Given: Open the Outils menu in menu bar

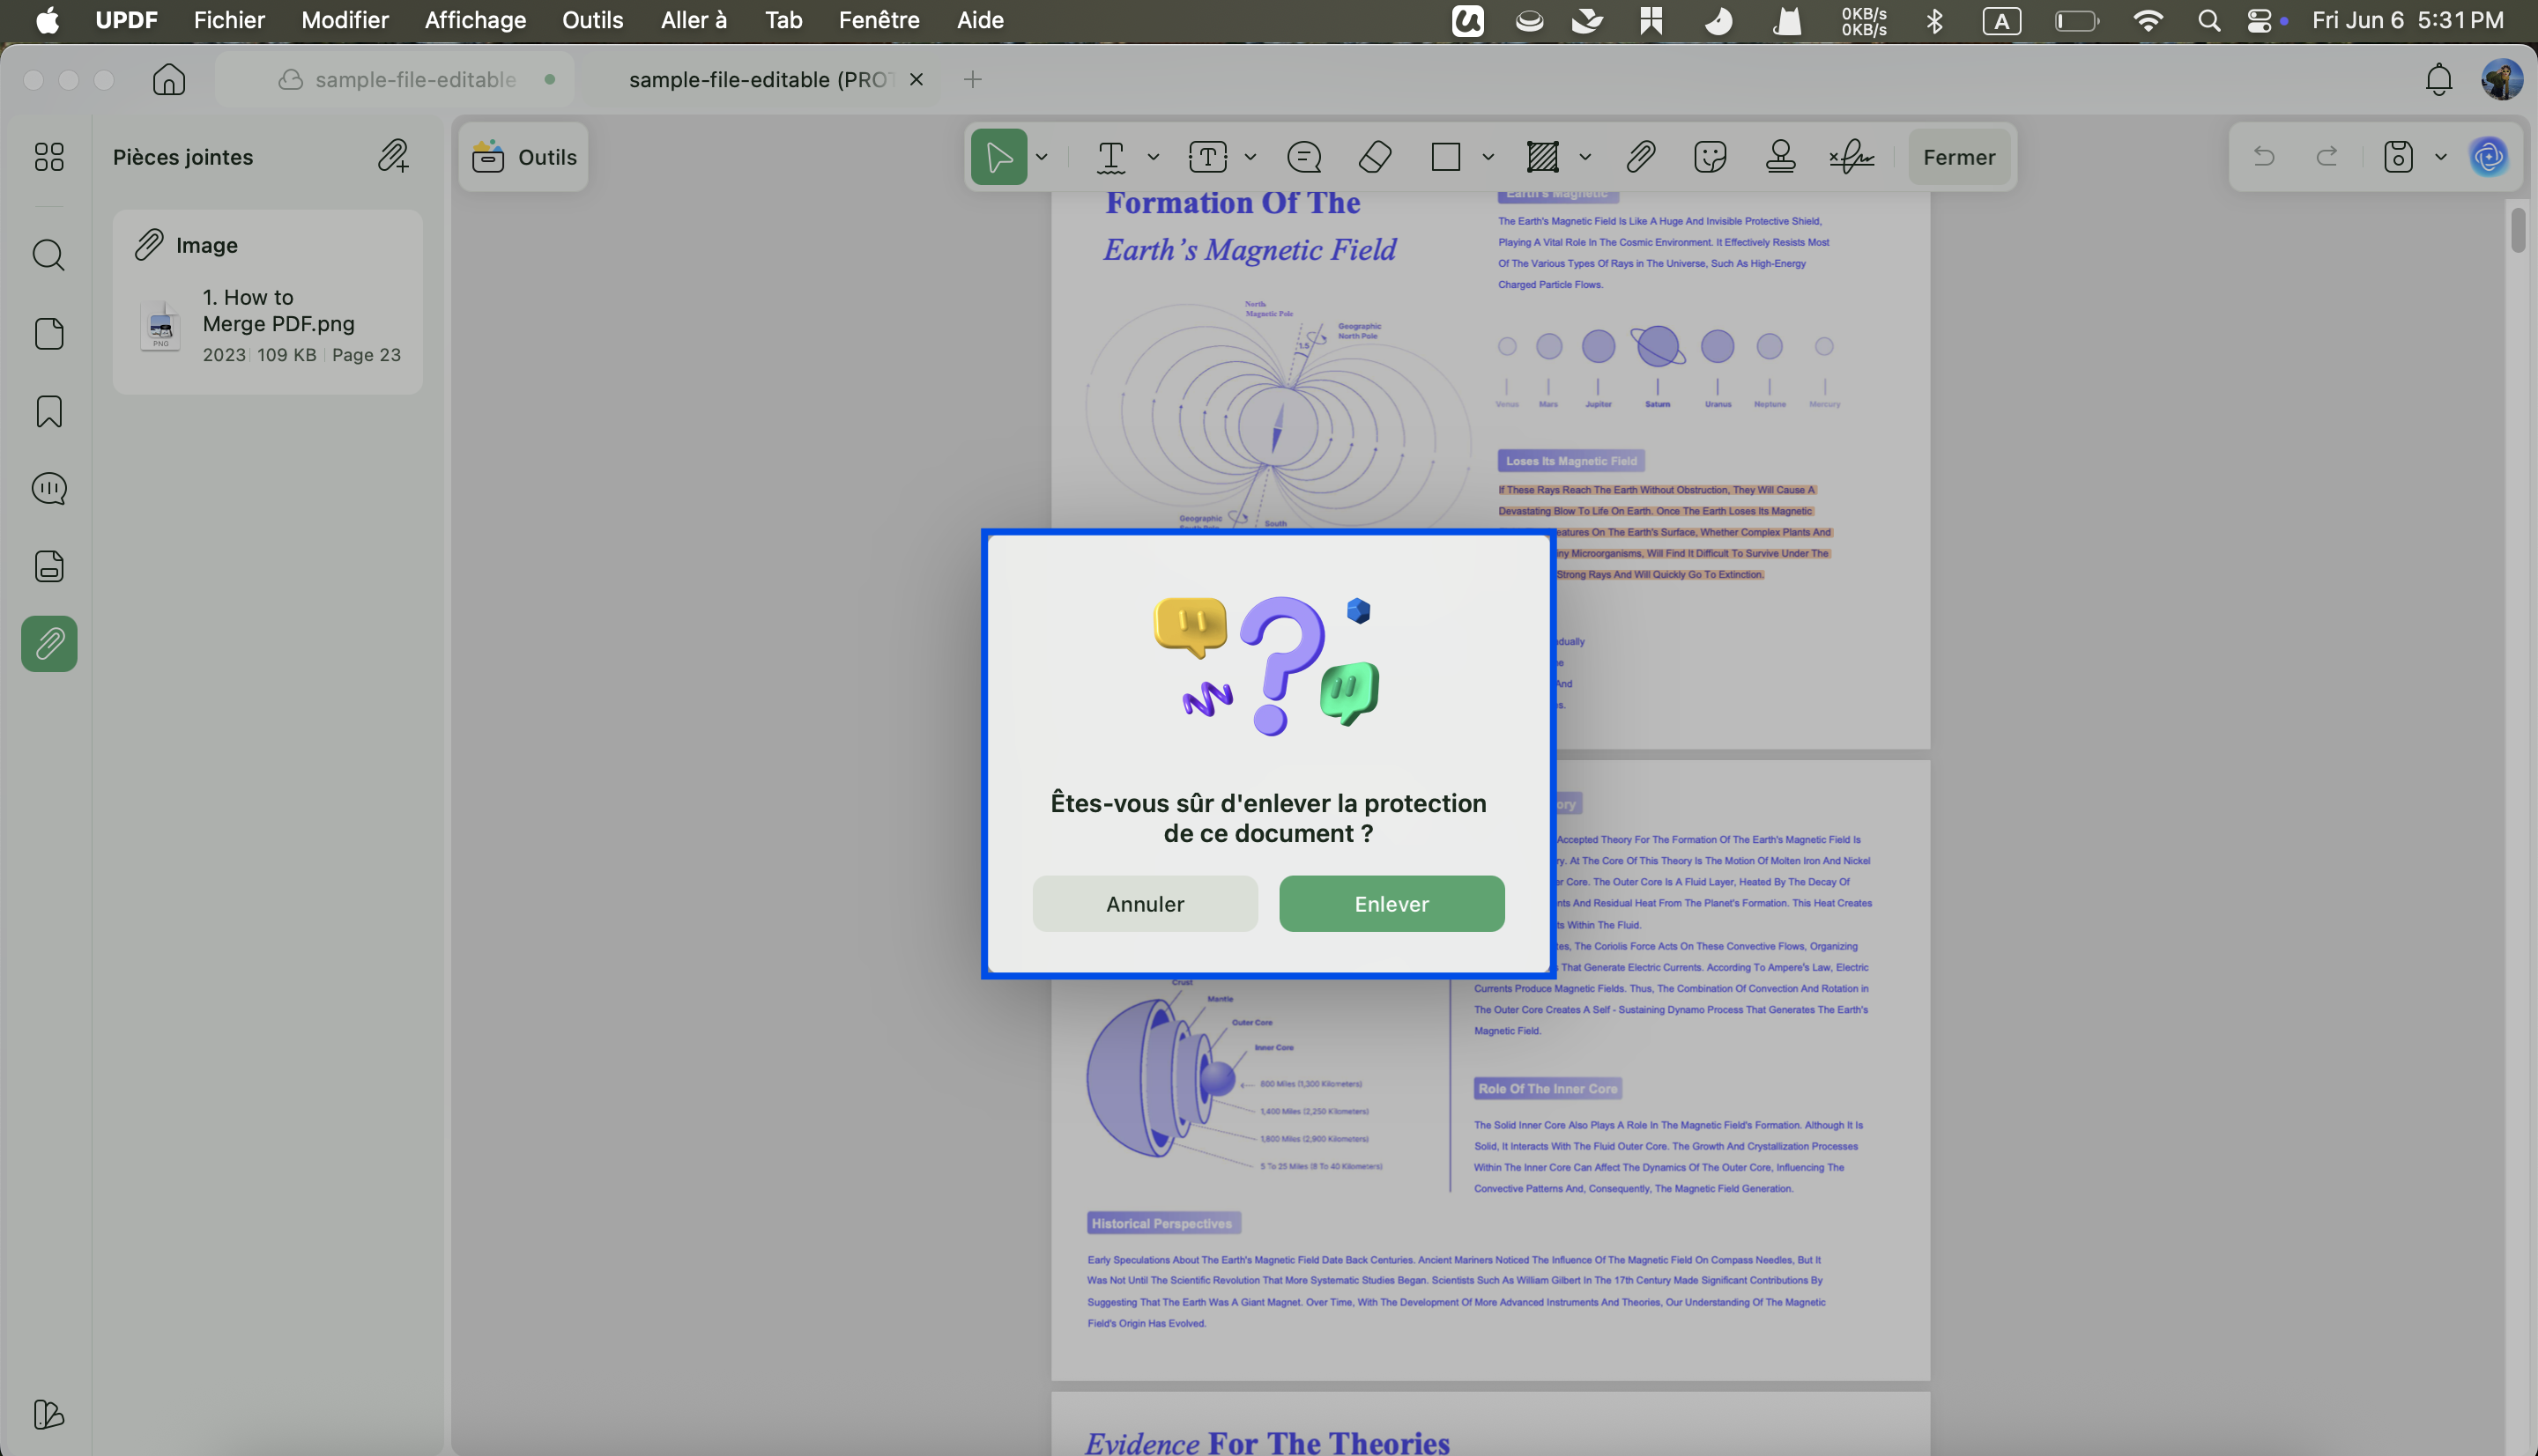Looking at the screenshot, I should click(592, 20).
